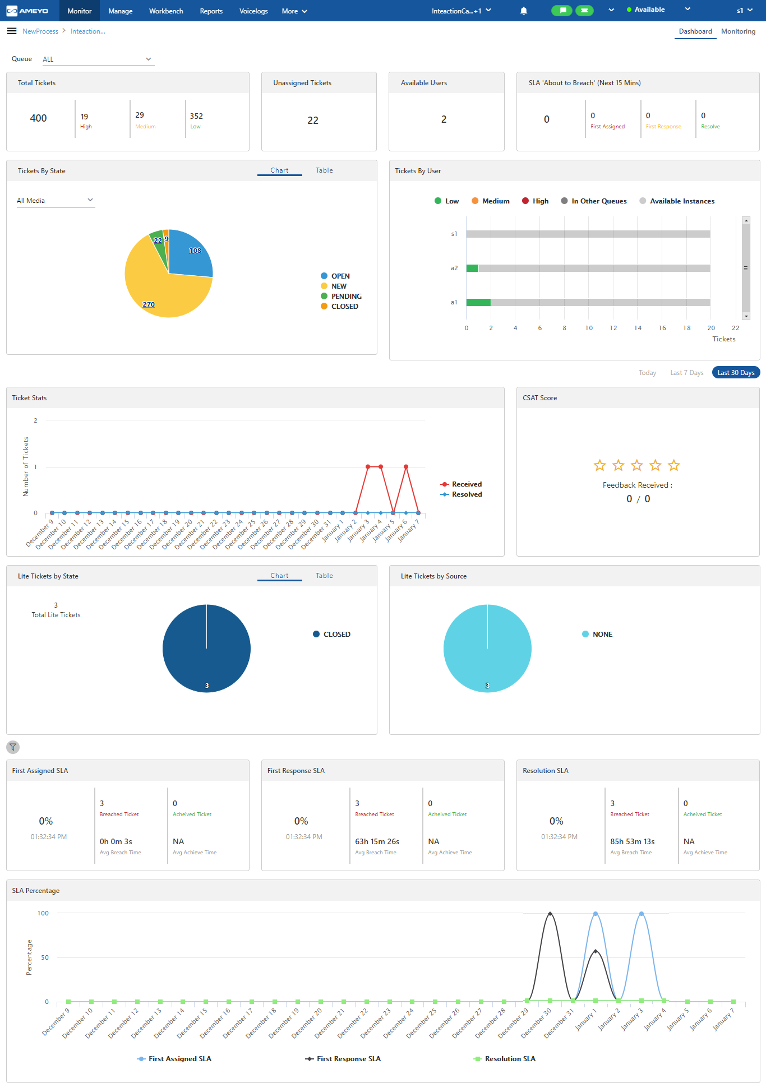Click the fourth CSAT star
This screenshot has width=766, height=1083.
click(x=656, y=465)
